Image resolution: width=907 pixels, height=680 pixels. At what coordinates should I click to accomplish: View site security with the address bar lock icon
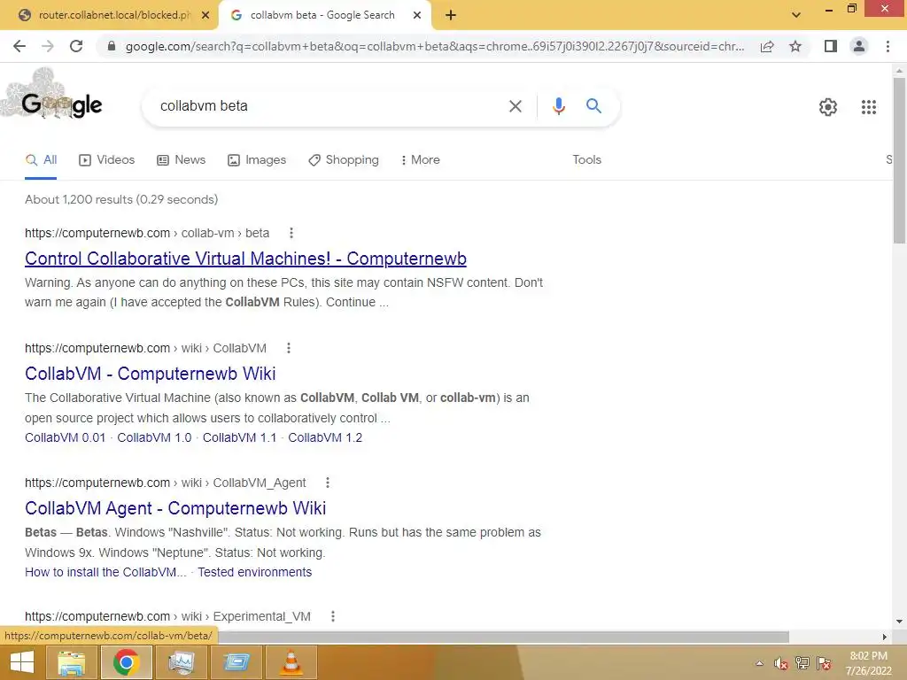[112, 46]
